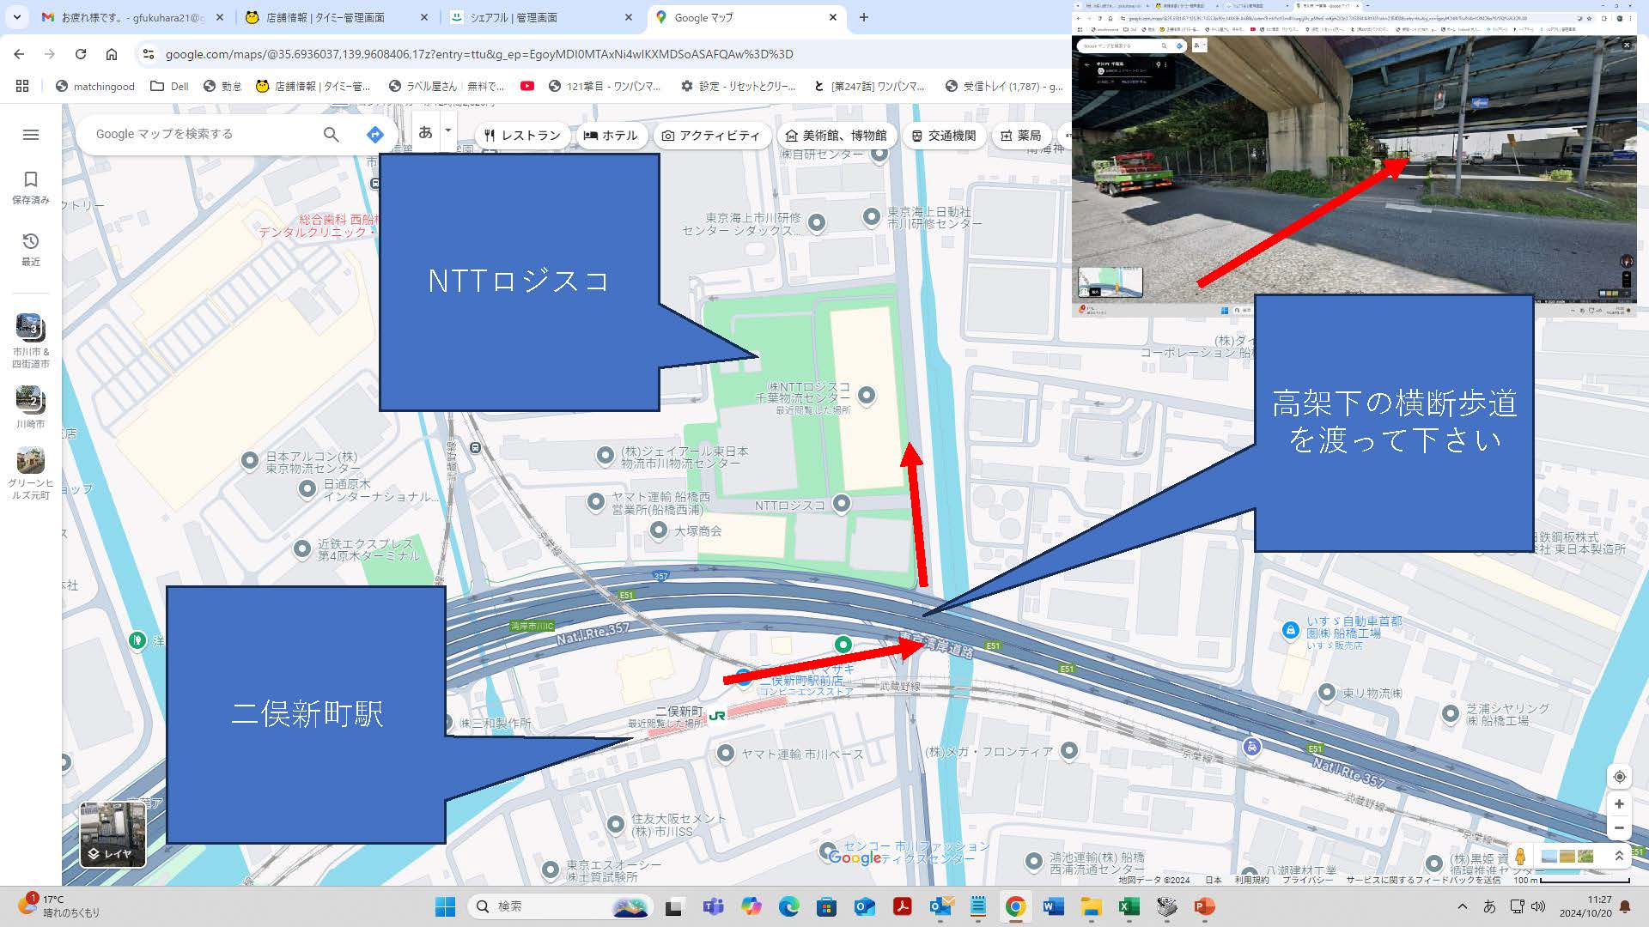Show hidden system tray icons chevron
The height and width of the screenshot is (927, 1649).
1462,906
